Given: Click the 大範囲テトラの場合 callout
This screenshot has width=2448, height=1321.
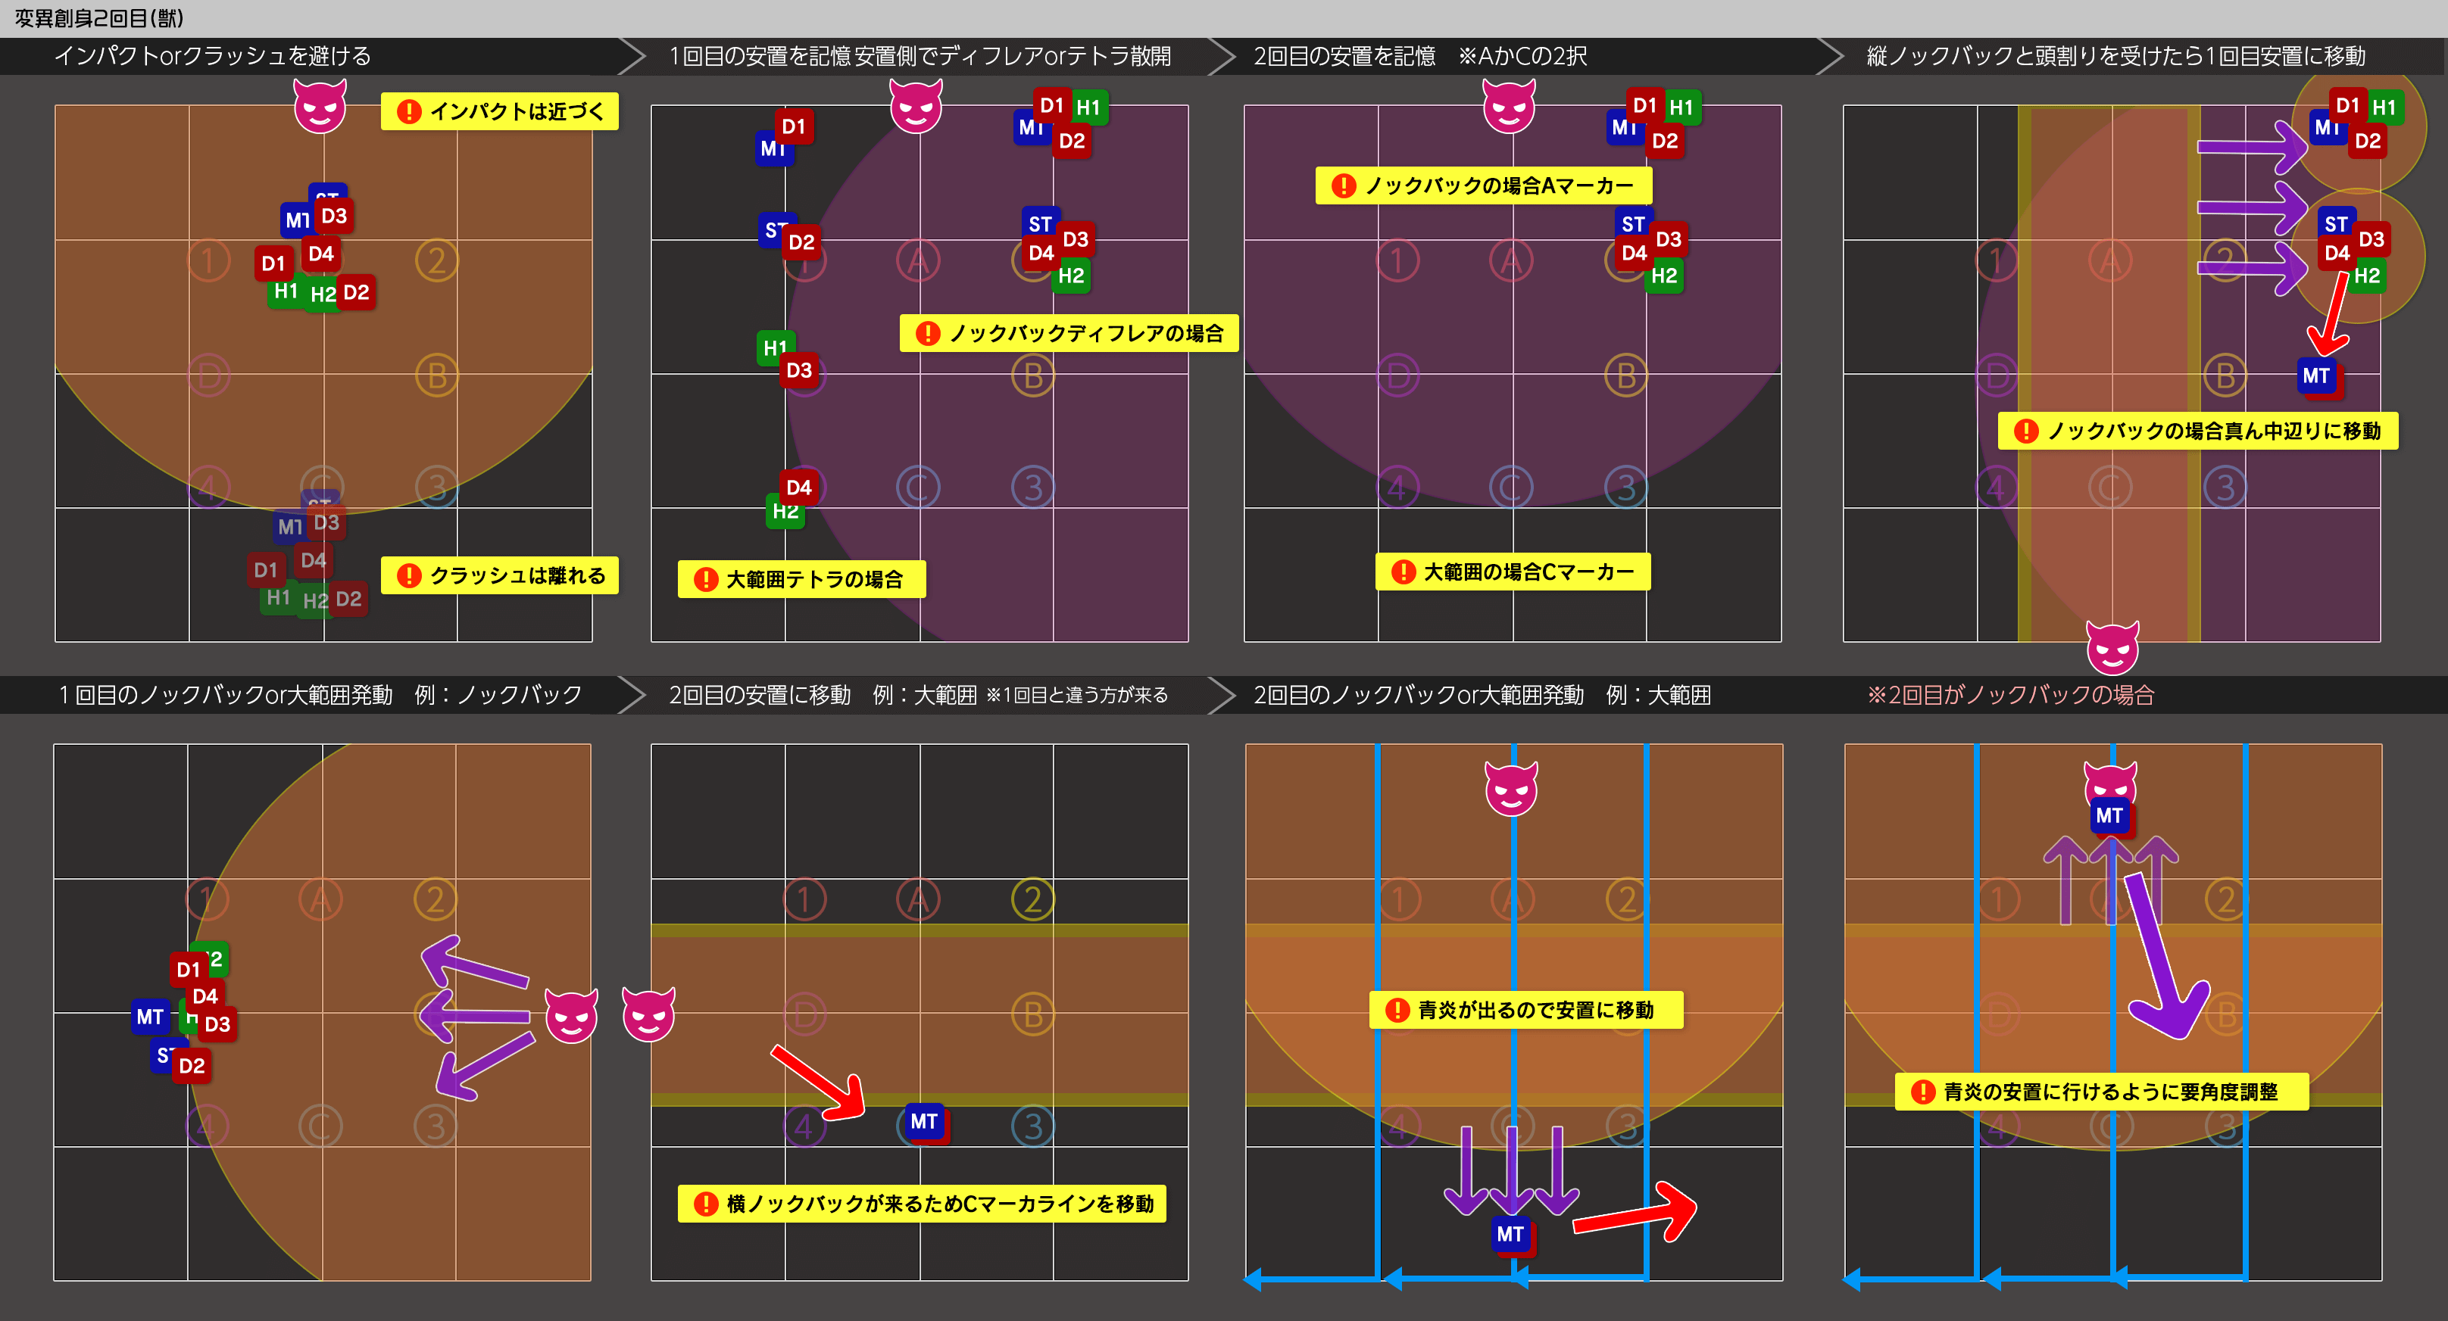Looking at the screenshot, I should [x=801, y=579].
